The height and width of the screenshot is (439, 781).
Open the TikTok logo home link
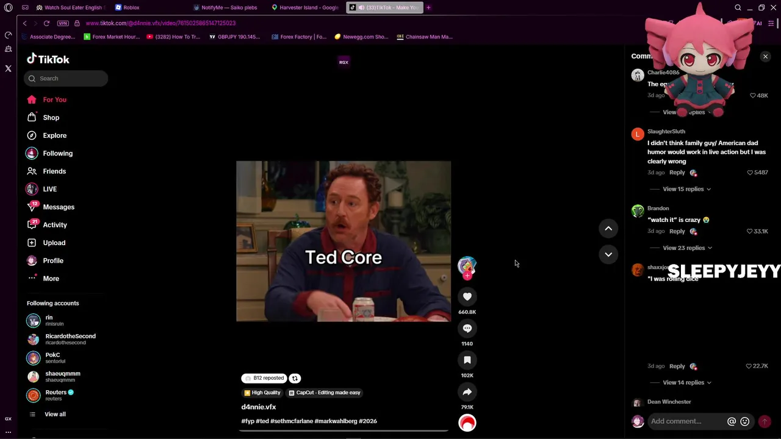click(x=48, y=59)
